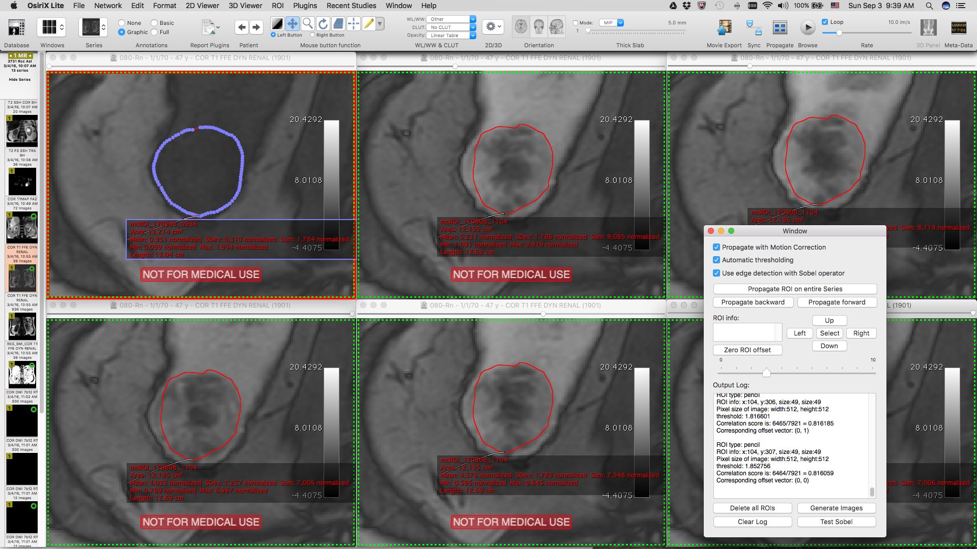The width and height of the screenshot is (977, 549).
Task: Select the Basic annotations radio button
Action: pyautogui.click(x=154, y=23)
